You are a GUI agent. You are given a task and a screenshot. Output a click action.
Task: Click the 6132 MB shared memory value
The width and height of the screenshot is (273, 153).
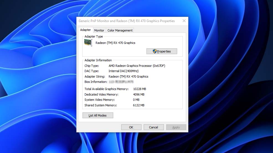click(x=139, y=105)
